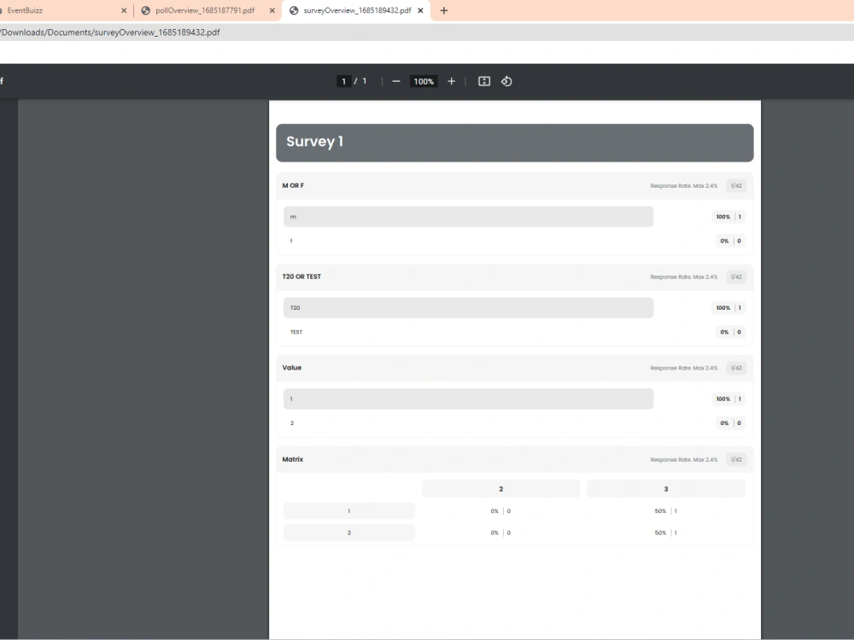
Task: Close the pollOverview PDF tab
Action: (272, 10)
